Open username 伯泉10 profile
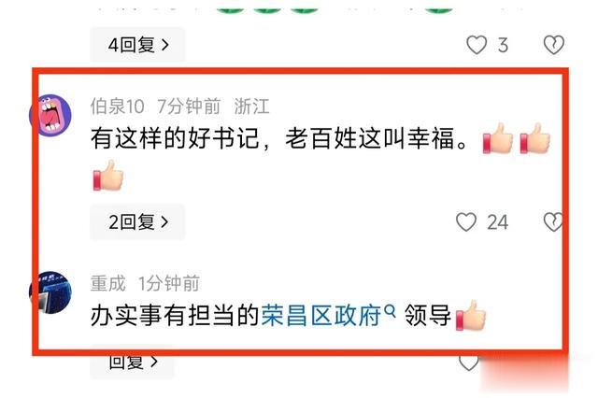 click(x=117, y=106)
